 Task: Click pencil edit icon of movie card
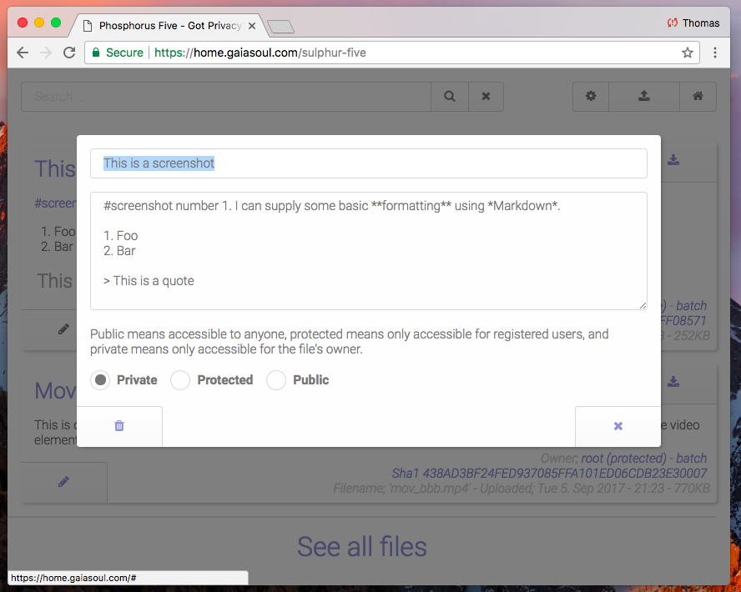click(x=63, y=482)
